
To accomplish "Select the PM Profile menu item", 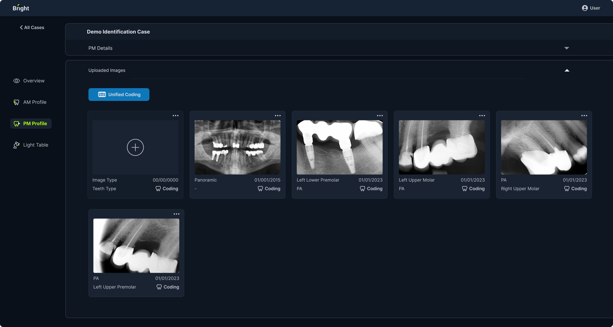I will click(x=31, y=124).
